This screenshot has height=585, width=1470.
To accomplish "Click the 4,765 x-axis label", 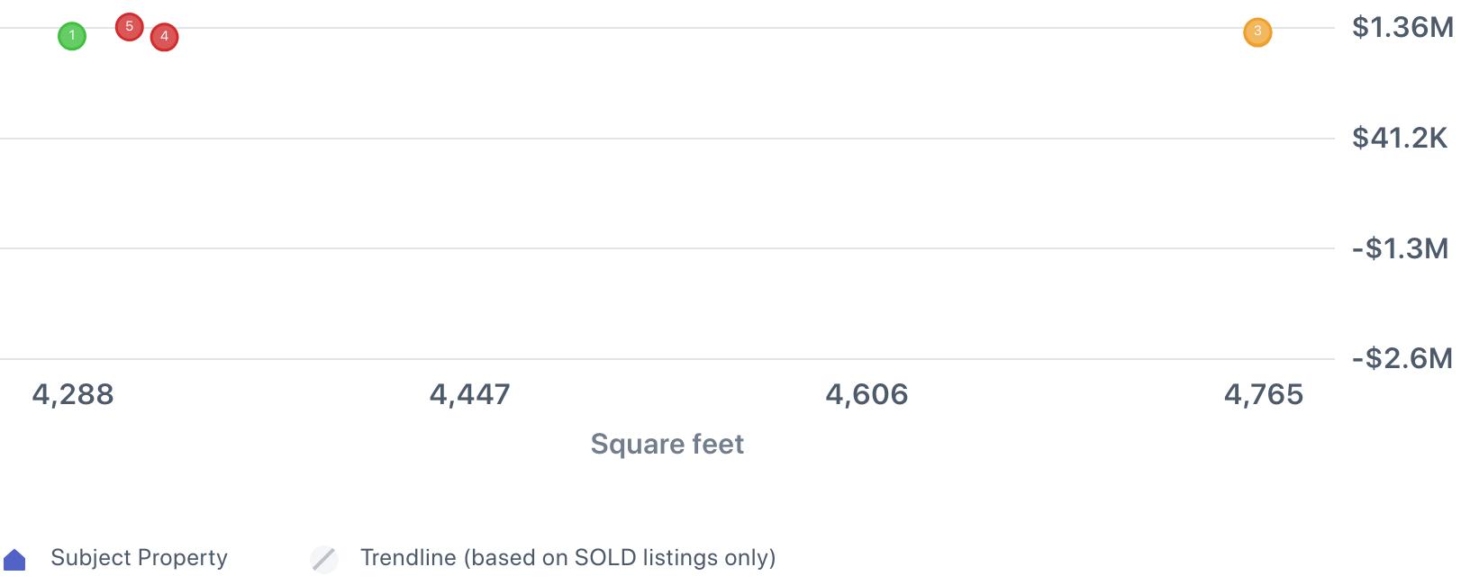I will [1263, 394].
